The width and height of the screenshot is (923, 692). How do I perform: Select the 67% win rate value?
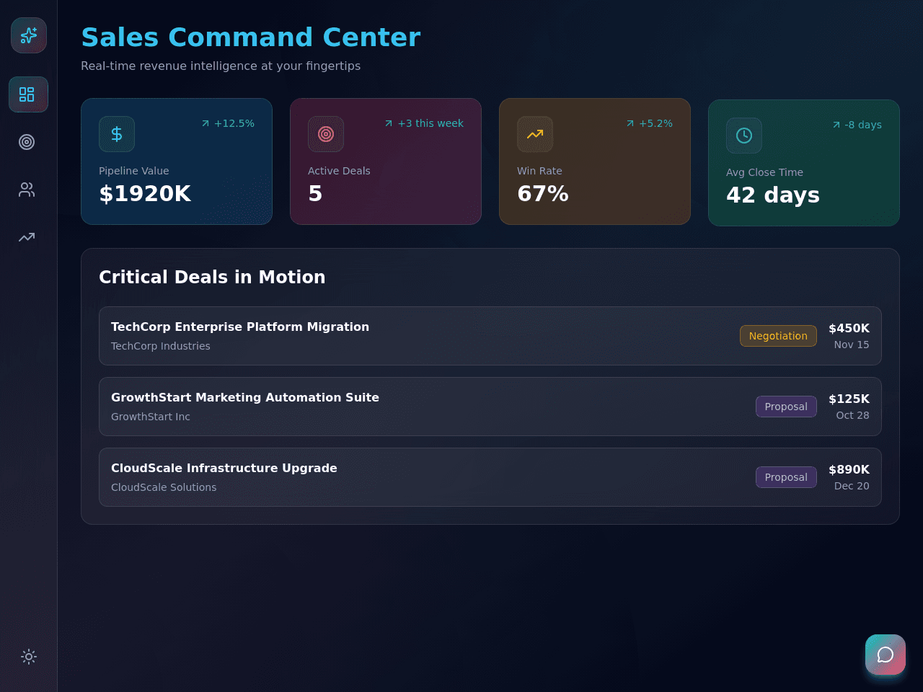point(543,194)
